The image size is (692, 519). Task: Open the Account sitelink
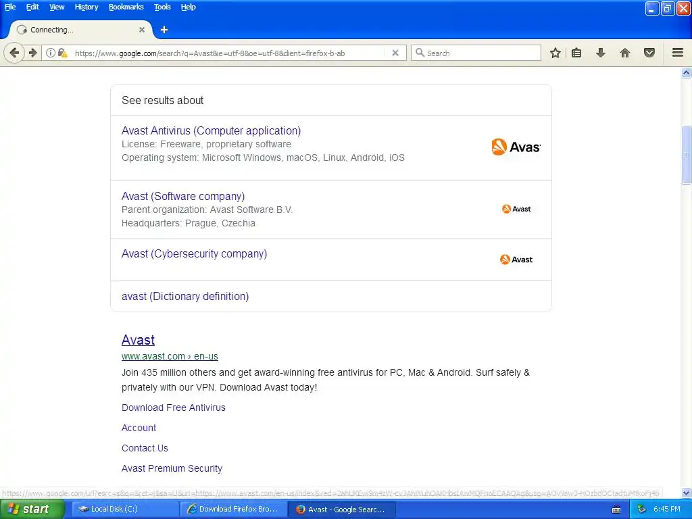click(x=139, y=428)
